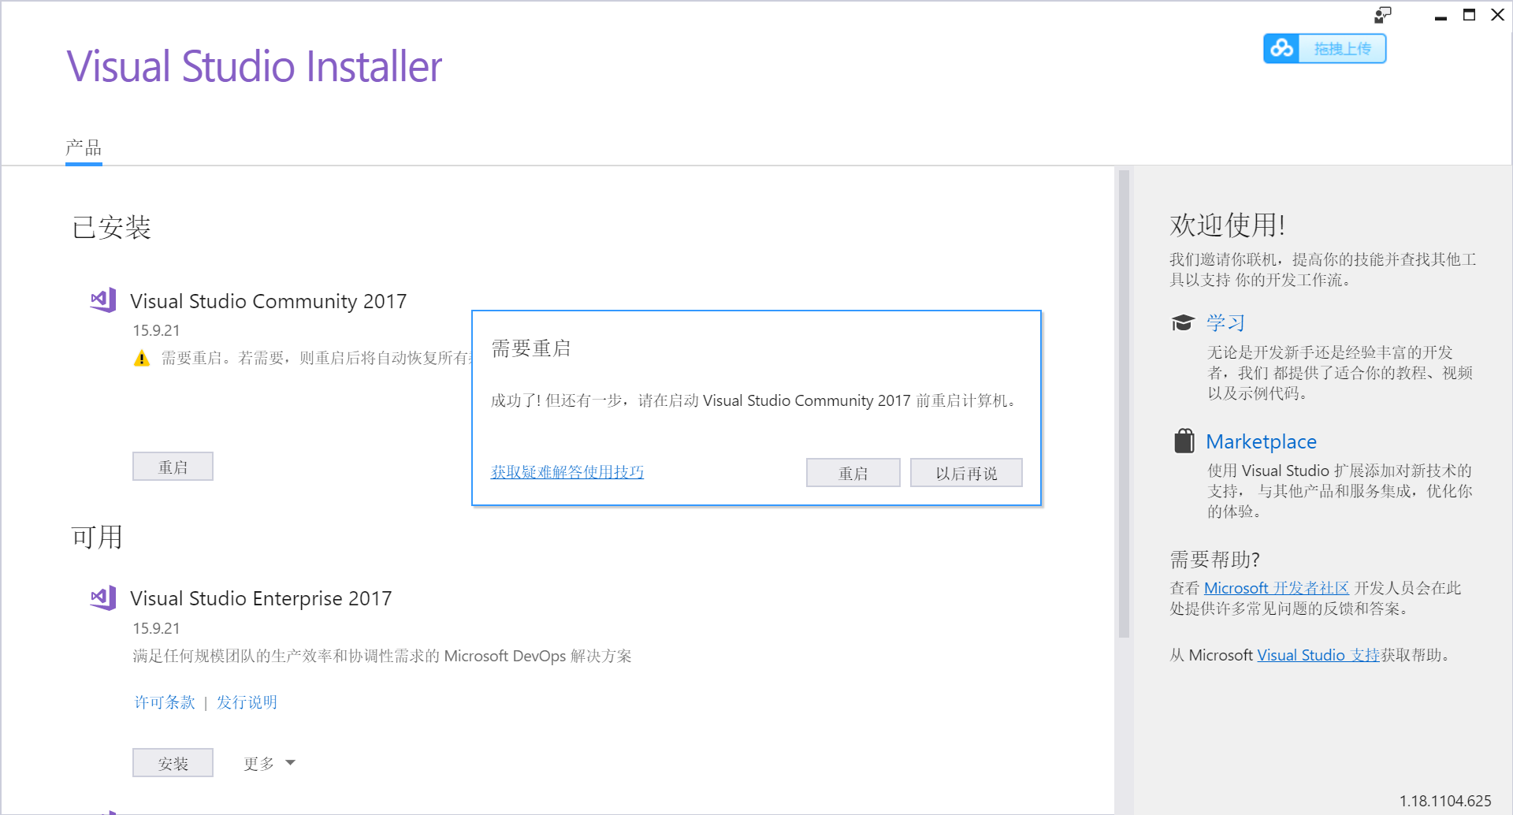The height and width of the screenshot is (815, 1513).
Task: Click 重启 in the restart dialog
Action: 853,472
